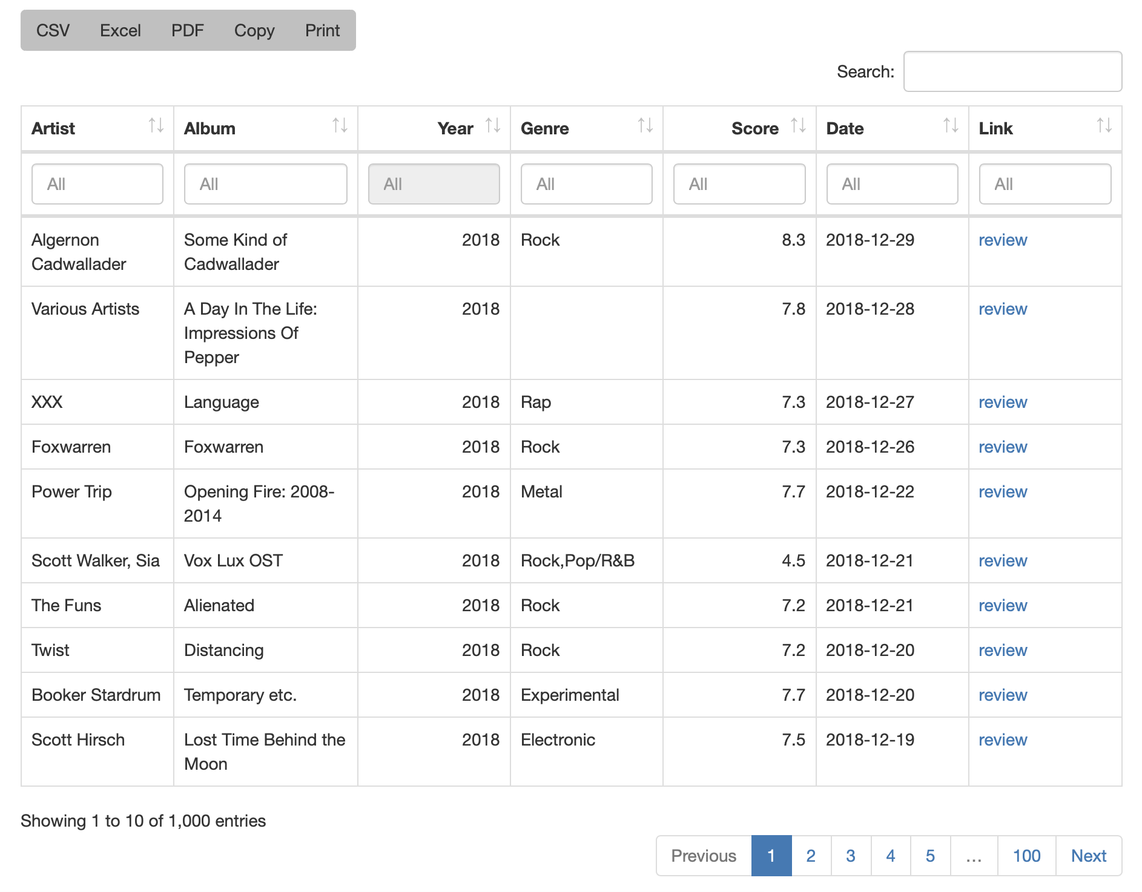The width and height of the screenshot is (1142, 892).
Task: Click the sort arrows in Artist column
Action: (x=156, y=126)
